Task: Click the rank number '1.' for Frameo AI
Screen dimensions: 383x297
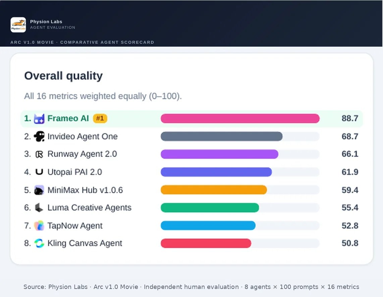Action: (x=28, y=118)
